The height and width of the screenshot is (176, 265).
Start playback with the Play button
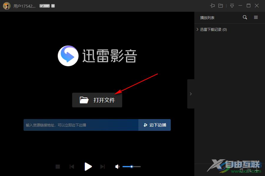click(88, 167)
